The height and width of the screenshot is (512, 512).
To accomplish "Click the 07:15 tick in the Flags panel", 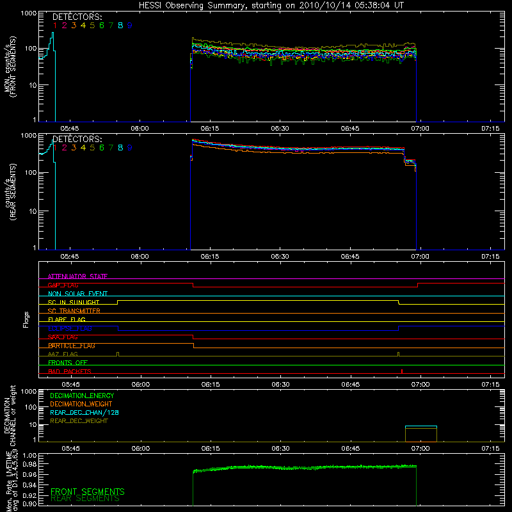I will point(490,385).
